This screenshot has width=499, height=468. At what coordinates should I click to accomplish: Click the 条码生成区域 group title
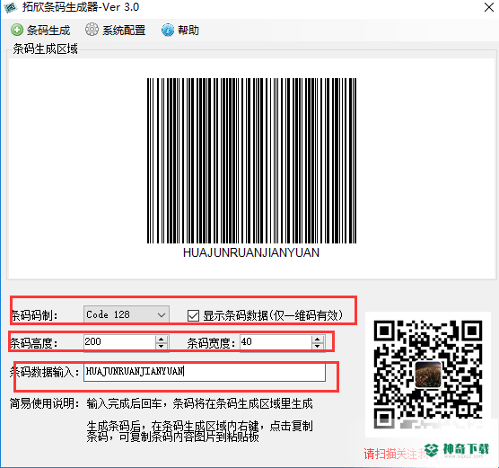tap(45, 49)
